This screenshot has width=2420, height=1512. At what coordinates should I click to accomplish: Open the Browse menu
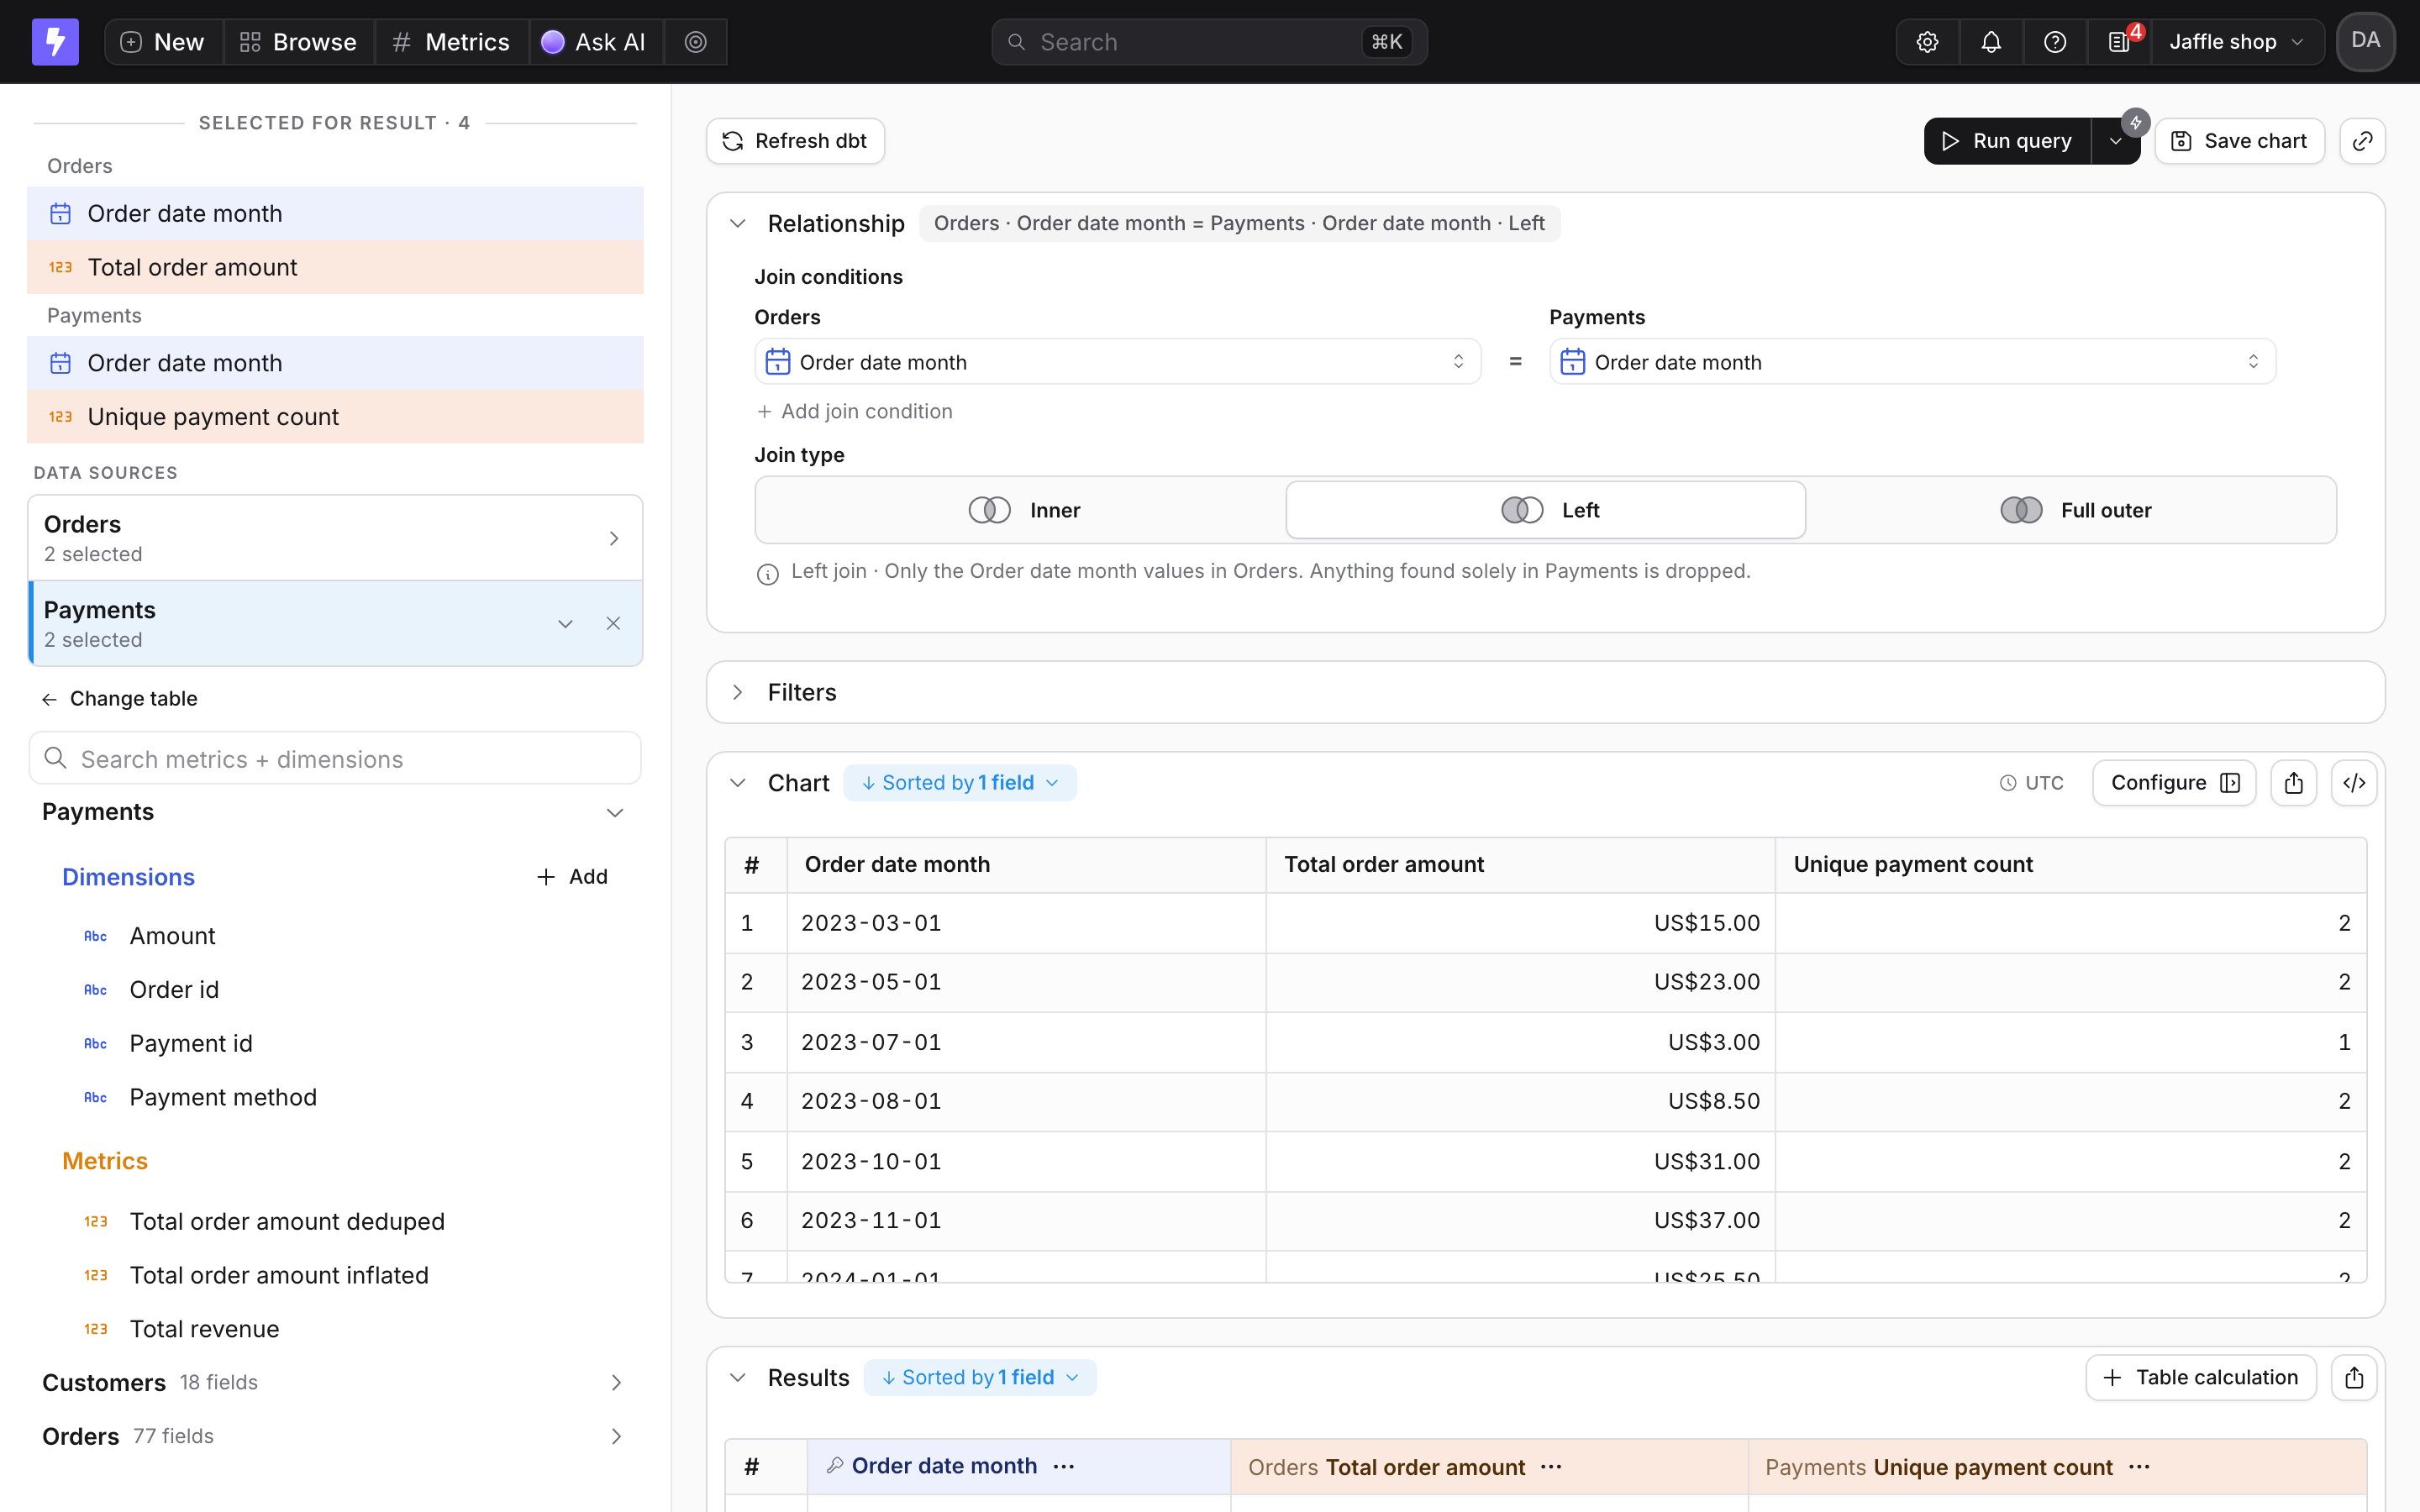(298, 42)
